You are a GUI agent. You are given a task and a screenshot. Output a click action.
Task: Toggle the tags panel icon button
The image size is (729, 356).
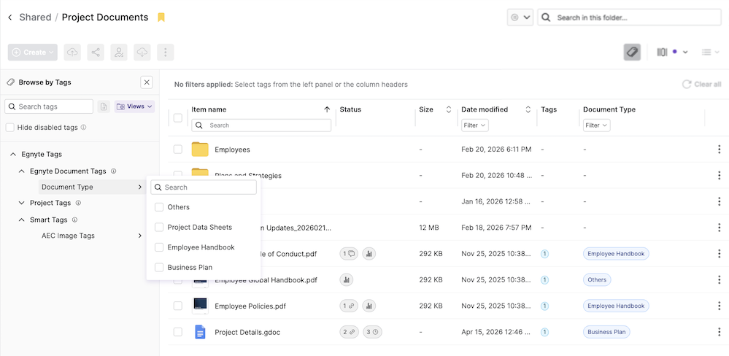[632, 53]
